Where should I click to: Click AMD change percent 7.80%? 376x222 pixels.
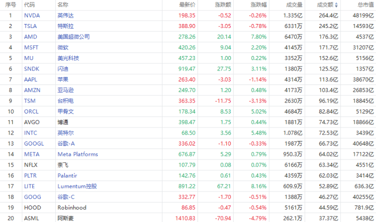259,37
